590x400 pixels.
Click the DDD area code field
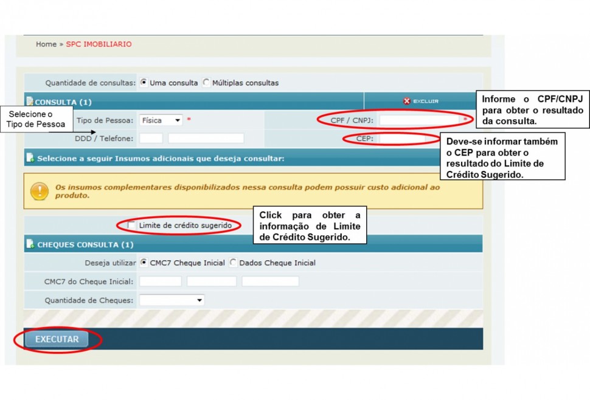tap(151, 139)
